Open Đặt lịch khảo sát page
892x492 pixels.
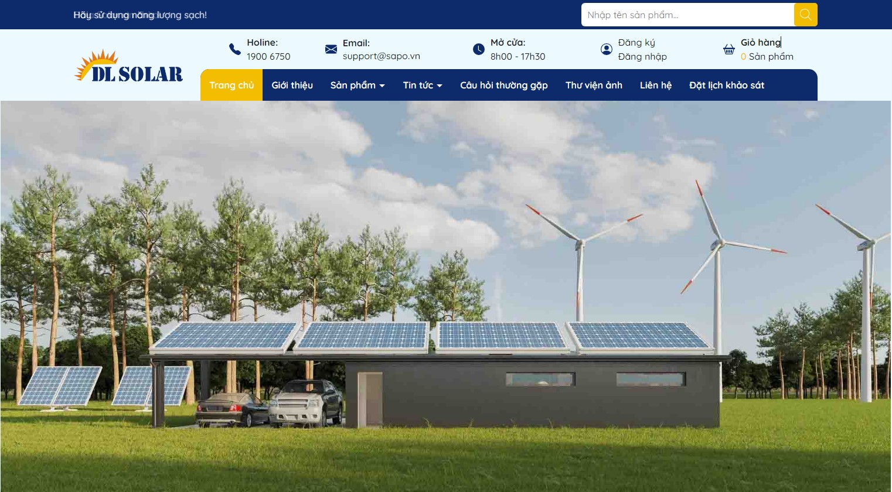(x=727, y=85)
